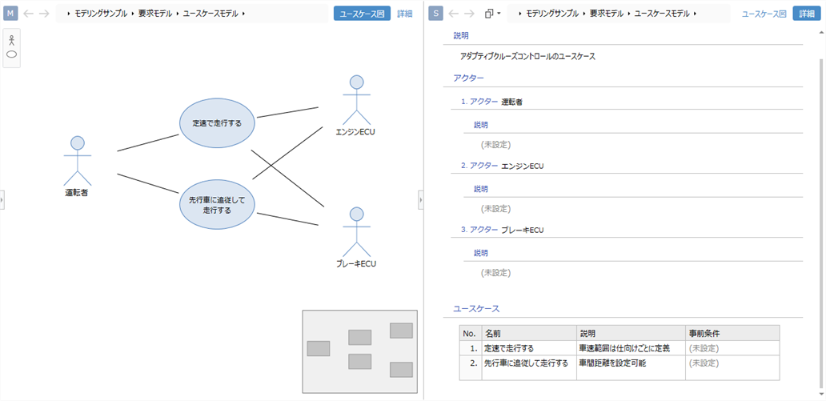Select the 定速で走行する use case ellipse
The width and height of the screenshot is (826, 401).
216,122
